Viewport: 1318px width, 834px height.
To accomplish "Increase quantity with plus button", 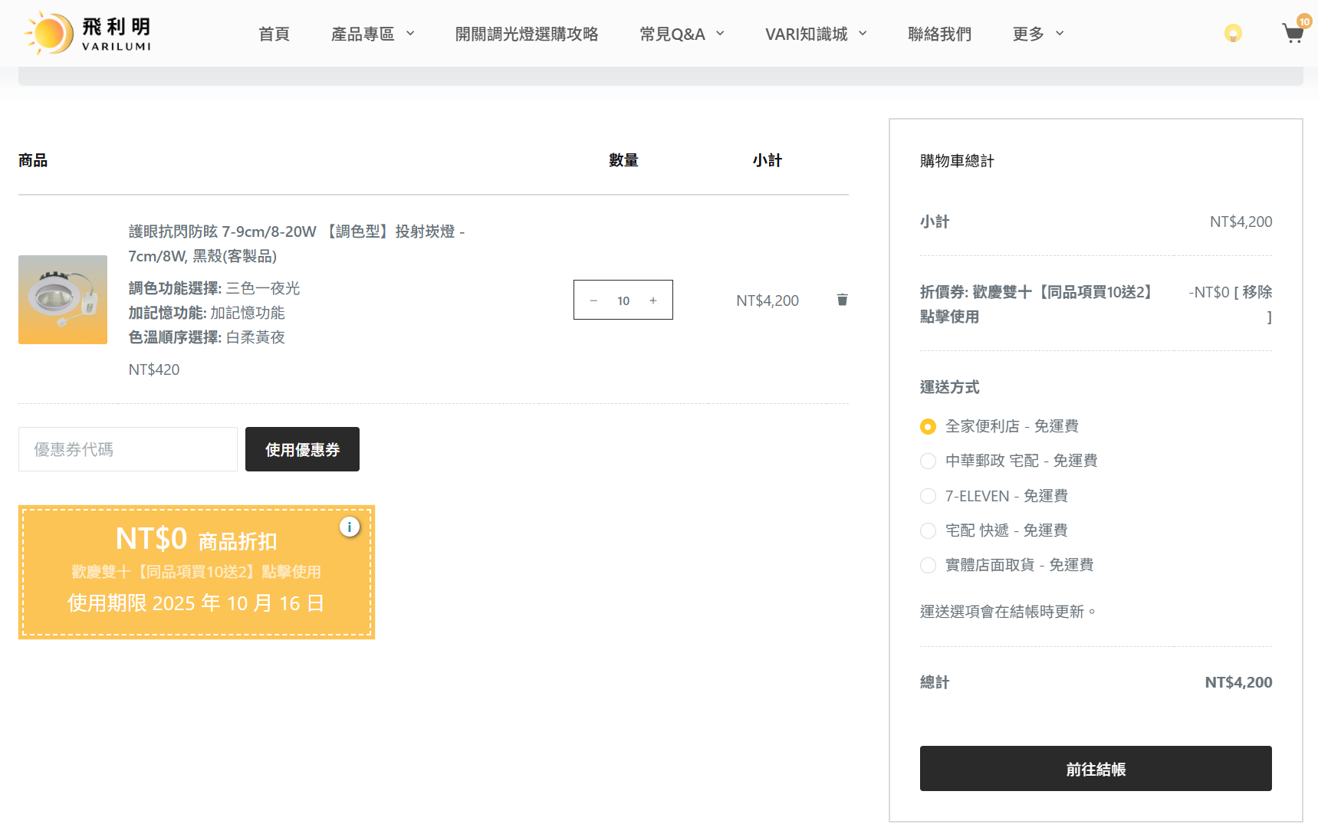I will [x=653, y=300].
